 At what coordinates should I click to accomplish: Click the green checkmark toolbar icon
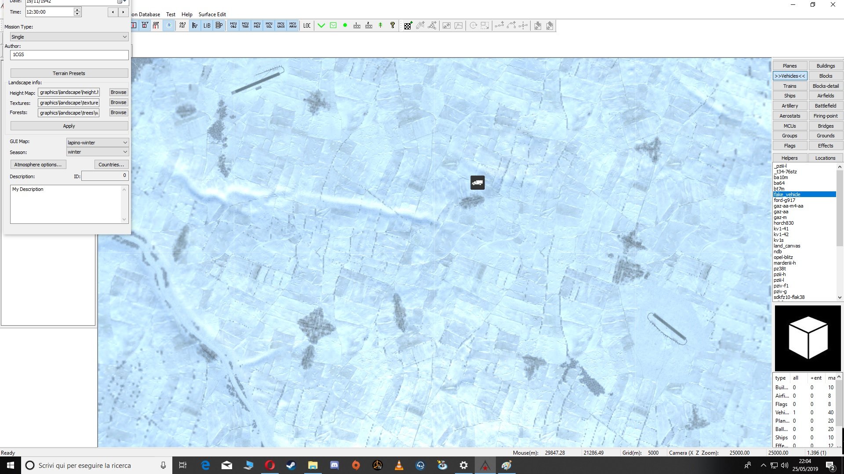(321, 25)
